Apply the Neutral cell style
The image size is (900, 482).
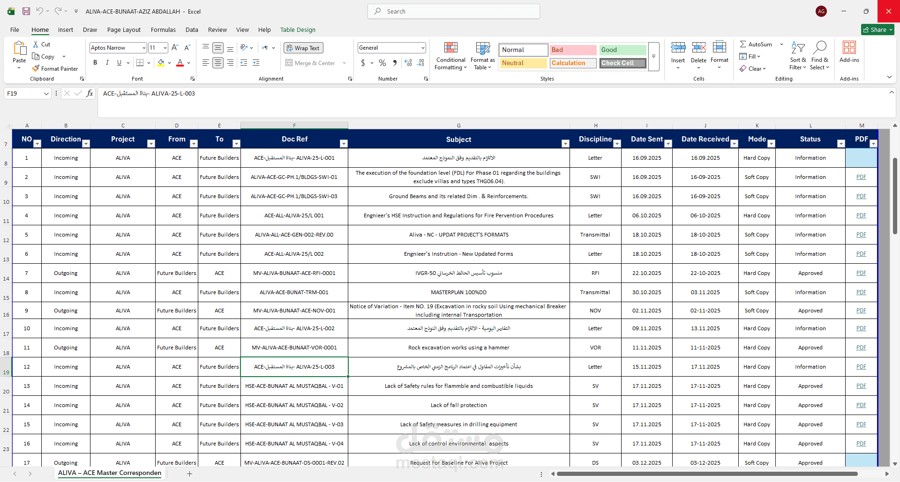tap(523, 63)
